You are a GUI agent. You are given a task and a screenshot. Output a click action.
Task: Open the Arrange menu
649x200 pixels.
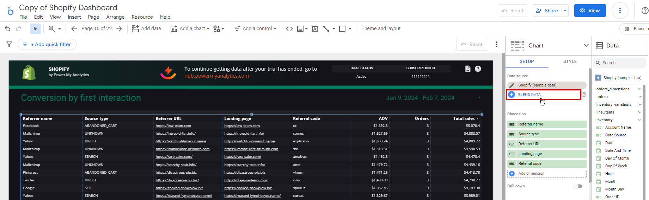coord(115,17)
